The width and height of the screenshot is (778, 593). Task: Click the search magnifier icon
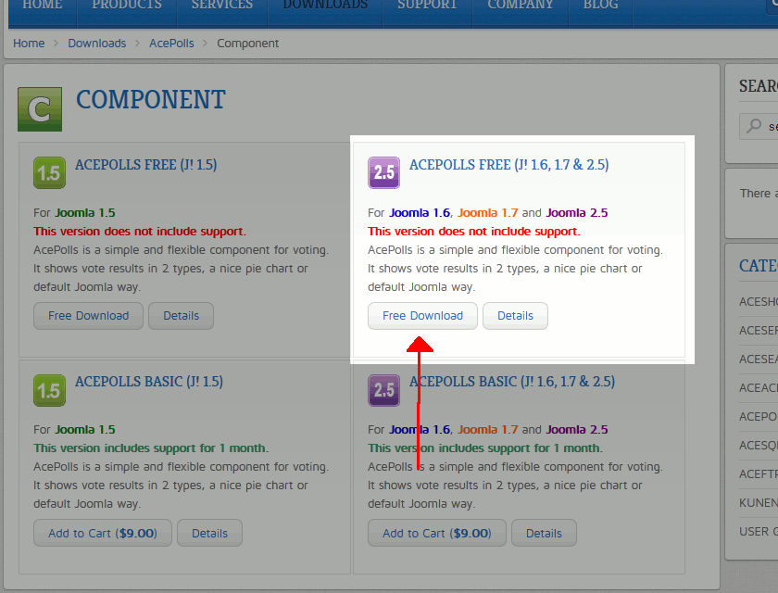tap(754, 125)
